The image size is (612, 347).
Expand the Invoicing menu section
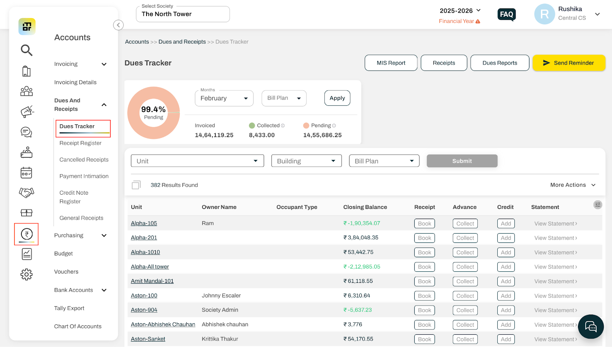click(104, 64)
